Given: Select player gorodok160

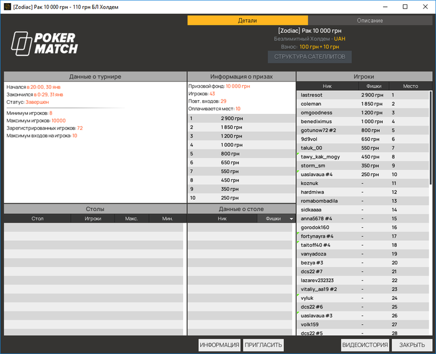Looking at the screenshot, I should (363, 227).
